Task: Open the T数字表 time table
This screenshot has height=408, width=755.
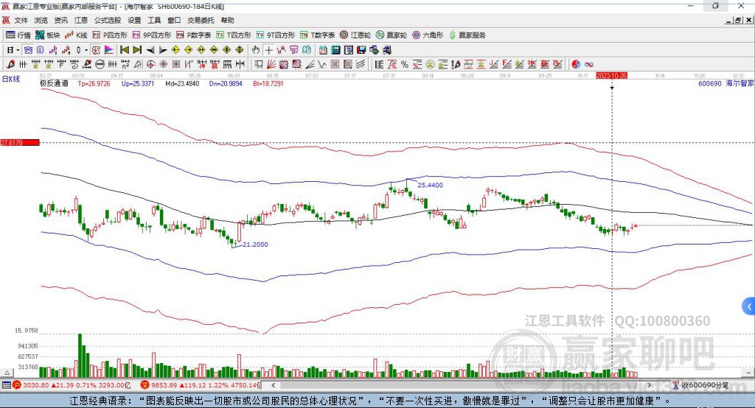Action: [x=317, y=35]
